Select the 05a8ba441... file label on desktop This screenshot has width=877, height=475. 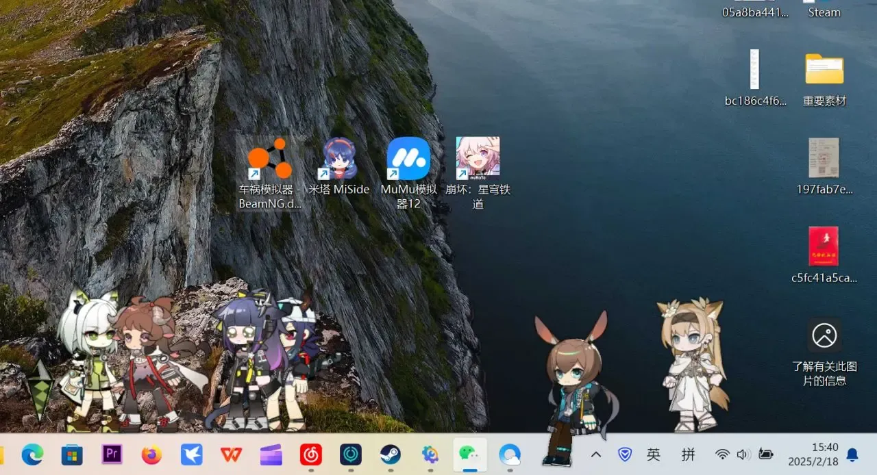755,12
